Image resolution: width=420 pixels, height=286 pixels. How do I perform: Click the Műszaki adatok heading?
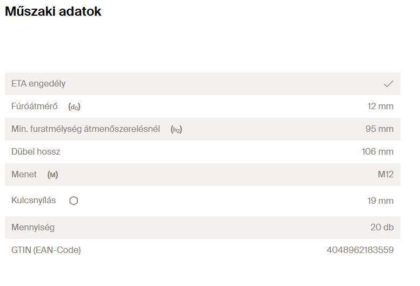(x=53, y=11)
